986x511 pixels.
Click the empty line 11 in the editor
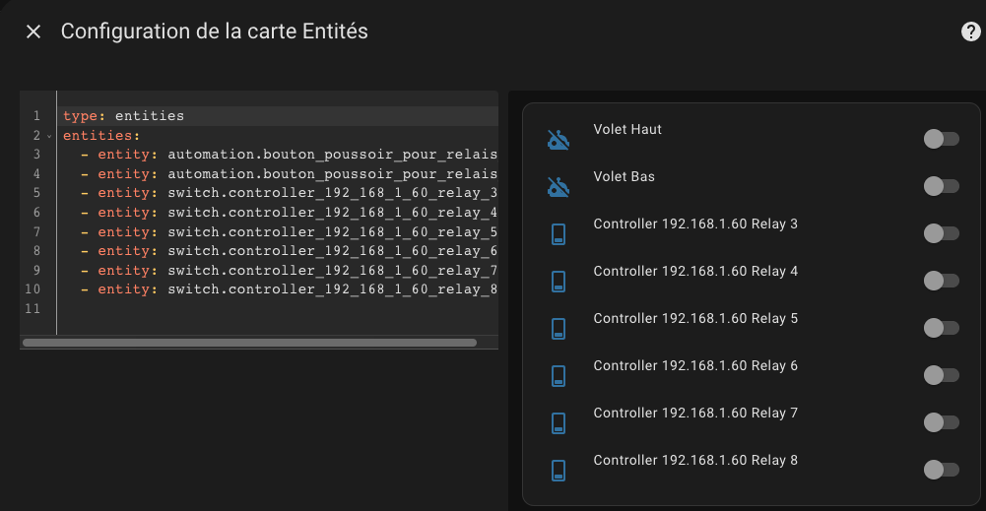(246, 309)
